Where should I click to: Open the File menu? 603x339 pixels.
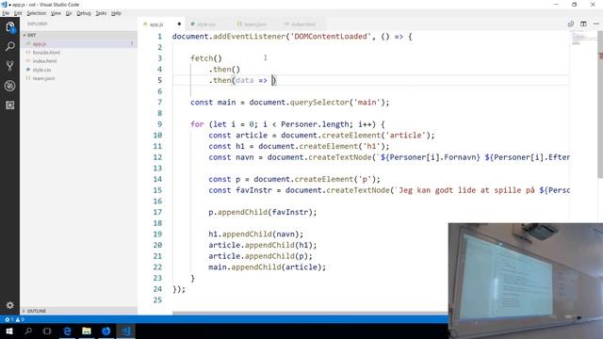6,13
